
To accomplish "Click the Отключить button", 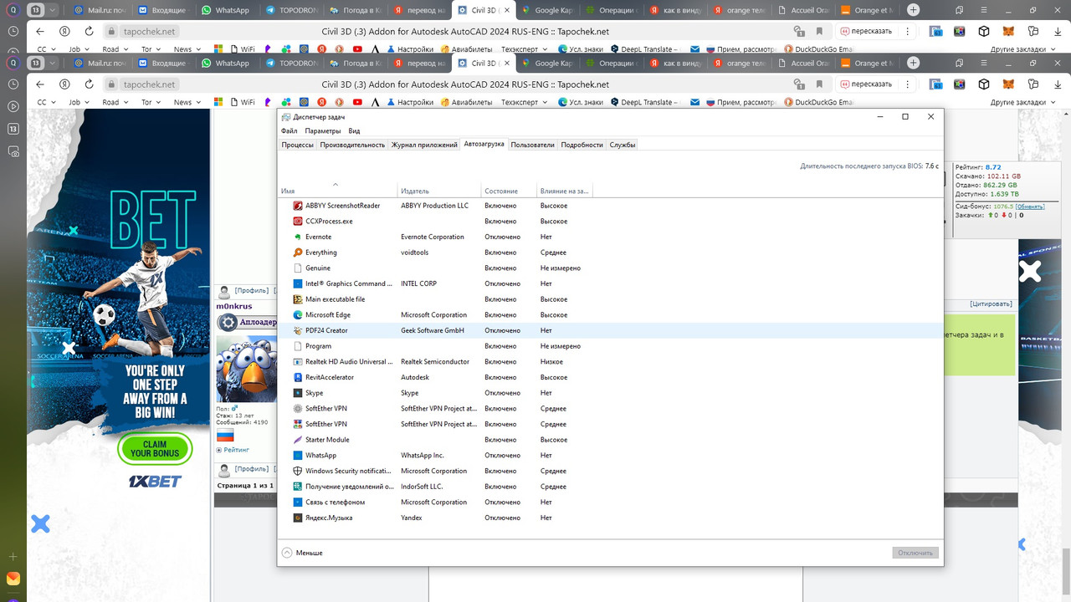I will [914, 553].
